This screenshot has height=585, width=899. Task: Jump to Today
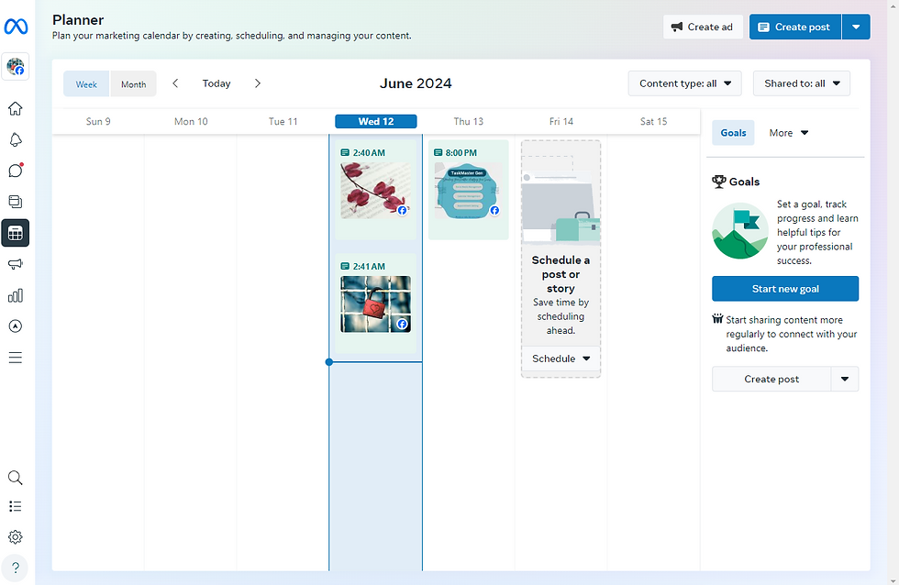tap(216, 83)
